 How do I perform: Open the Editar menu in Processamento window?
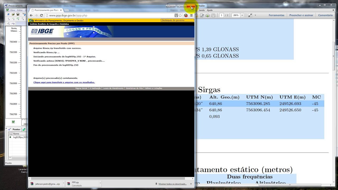click(20, 10)
